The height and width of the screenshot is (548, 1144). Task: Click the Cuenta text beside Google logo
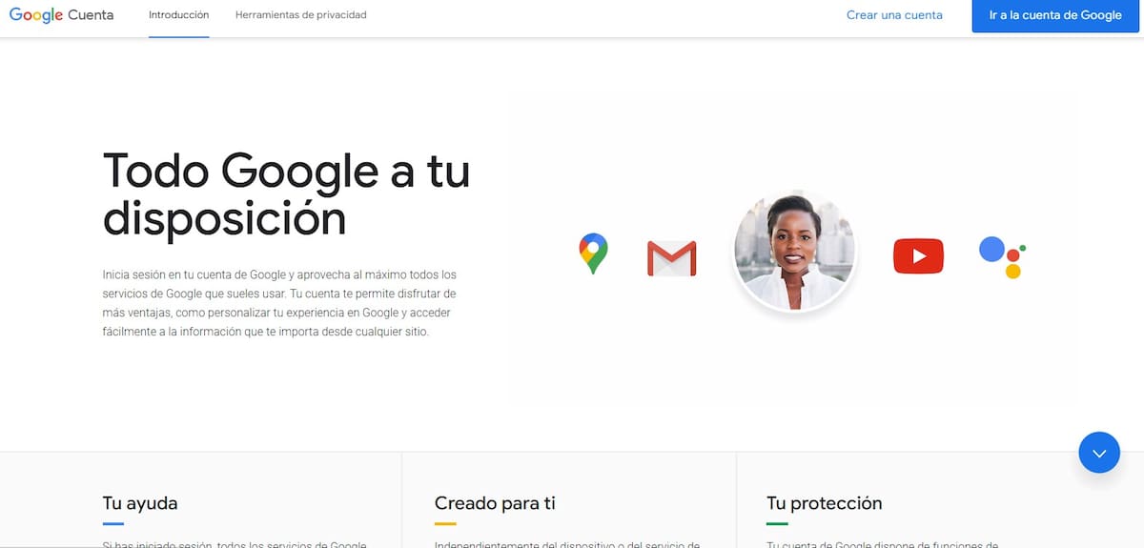(91, 15)
